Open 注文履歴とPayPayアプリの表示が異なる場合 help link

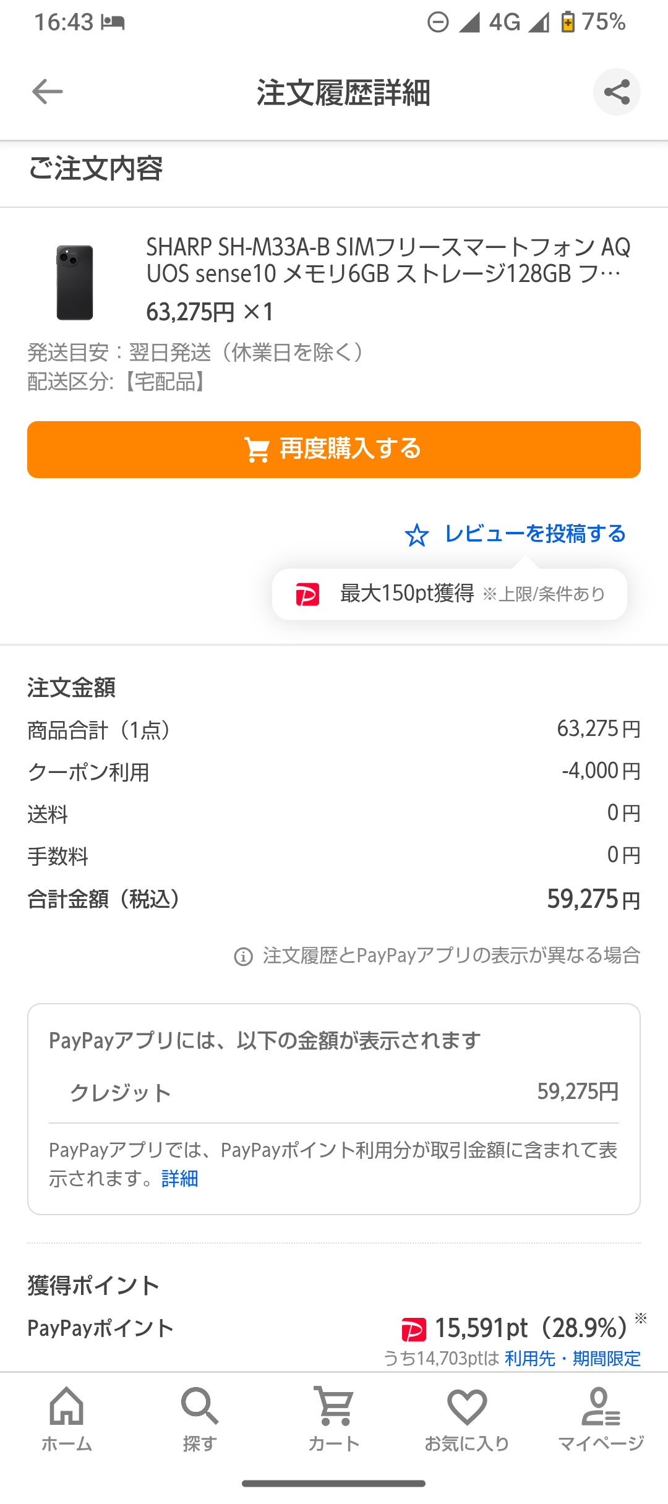[x=452, y=955]
